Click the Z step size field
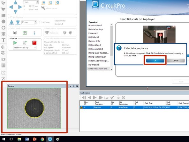This screenshot has width=189, height=142. 28,22
